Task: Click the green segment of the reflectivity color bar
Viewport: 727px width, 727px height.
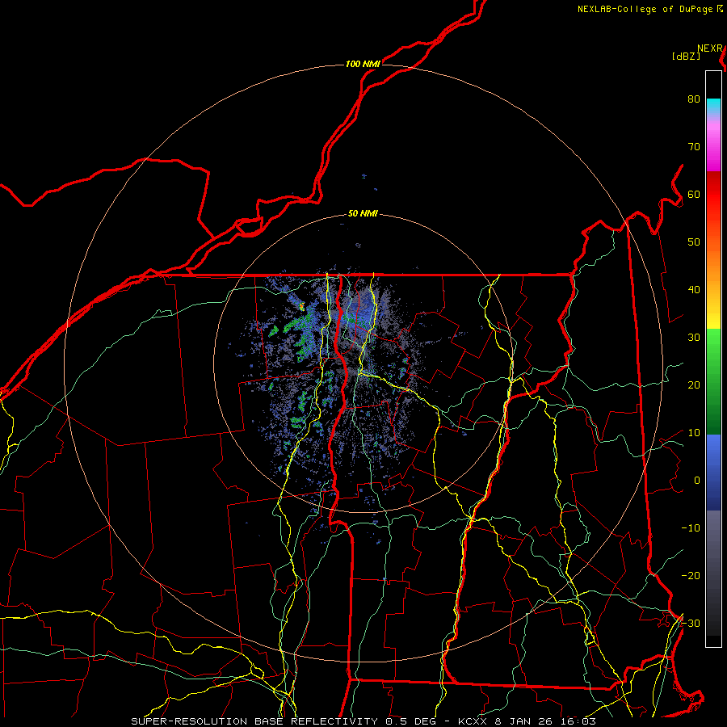Action: 713,381
